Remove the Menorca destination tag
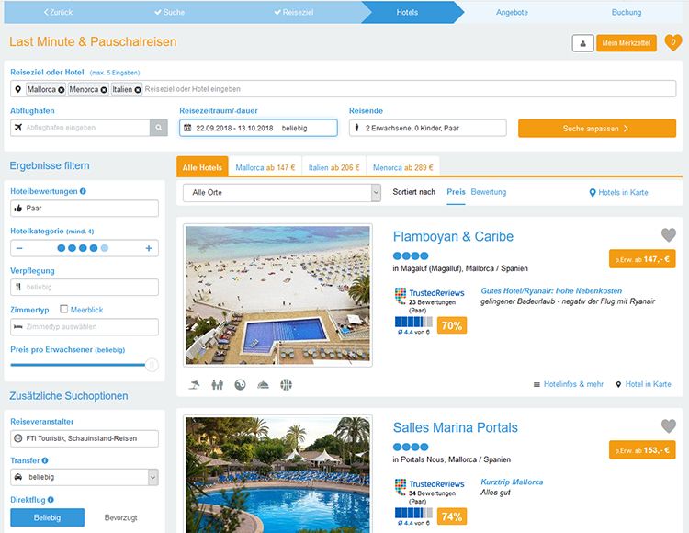The height and width of the screenshot is (533, 689). pyautogui.click(x=104, y=90)
